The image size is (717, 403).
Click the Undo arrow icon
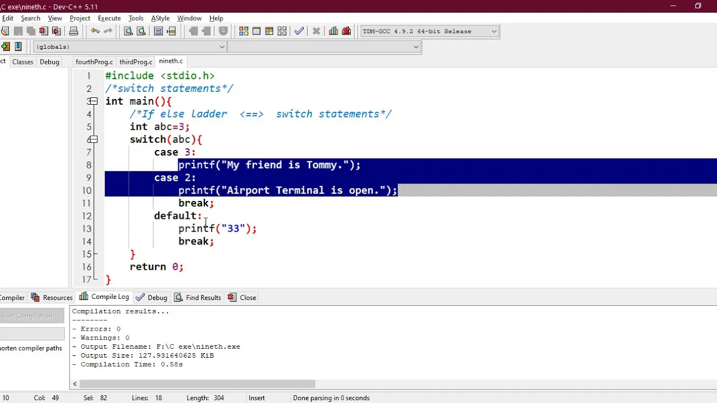[x=95, y=31]
